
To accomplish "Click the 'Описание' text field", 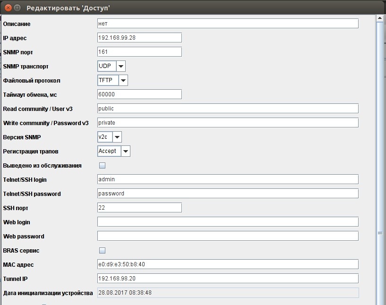I will pos(228,24).
